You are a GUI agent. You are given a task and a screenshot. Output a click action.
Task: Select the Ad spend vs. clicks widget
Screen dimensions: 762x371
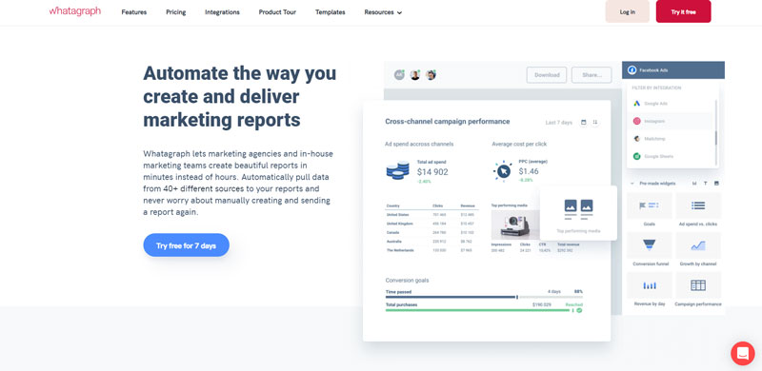coord(698,205)
